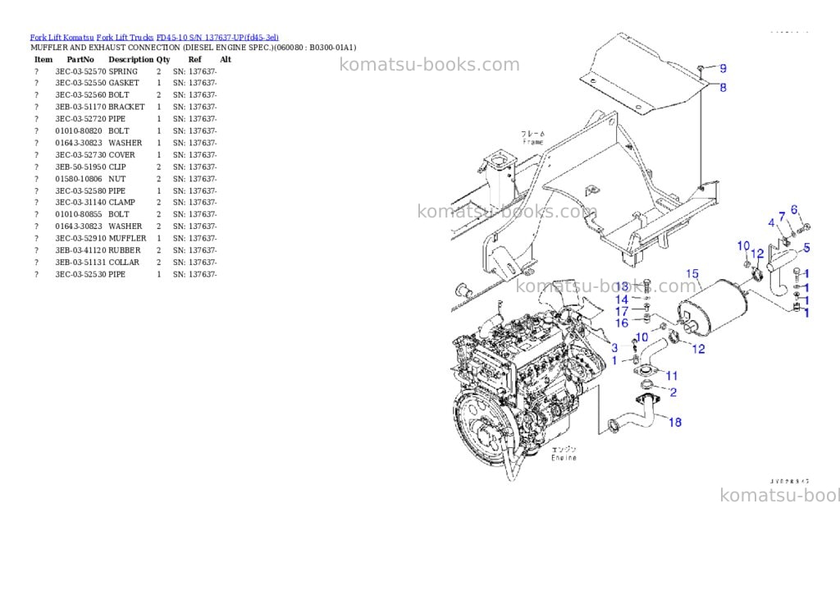Select part number 3EC-03-52910 MUFFLER
This screenshot has height=595, width=840.
point(101,238)
